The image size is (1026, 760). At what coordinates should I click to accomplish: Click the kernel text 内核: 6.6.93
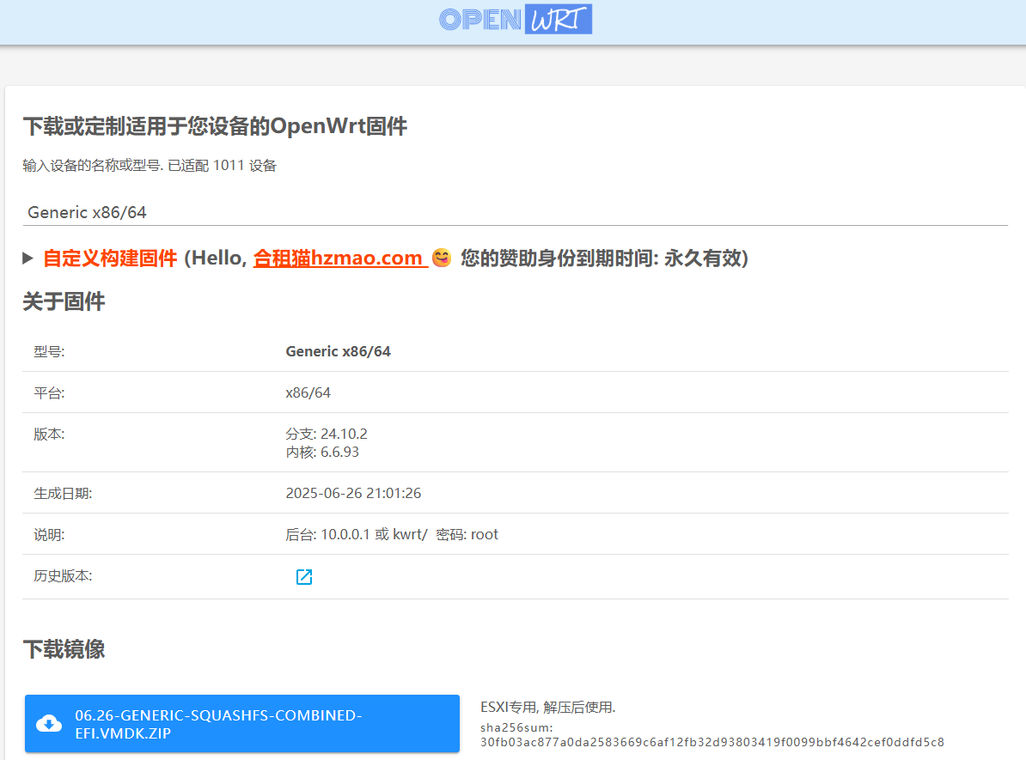click(x=322, y=452)
